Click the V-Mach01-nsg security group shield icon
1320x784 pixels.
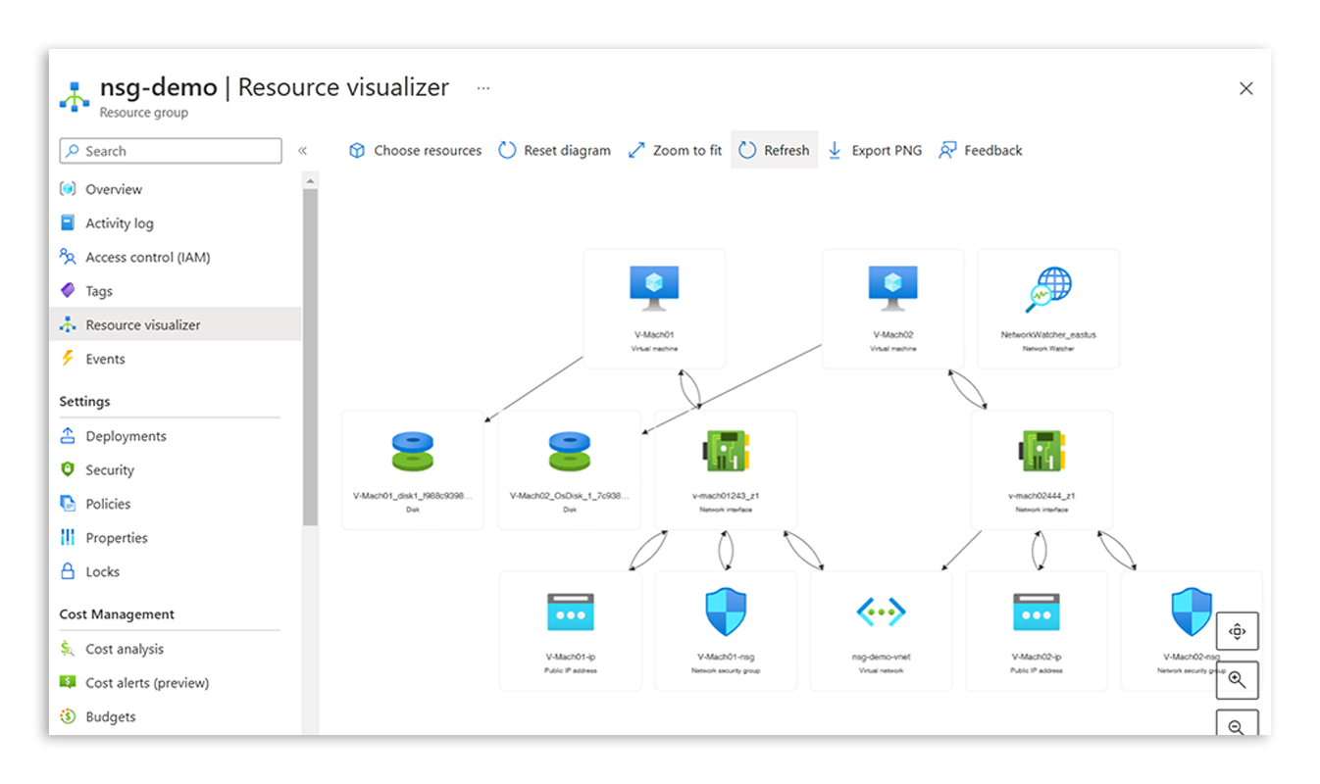tap(726, 612)
